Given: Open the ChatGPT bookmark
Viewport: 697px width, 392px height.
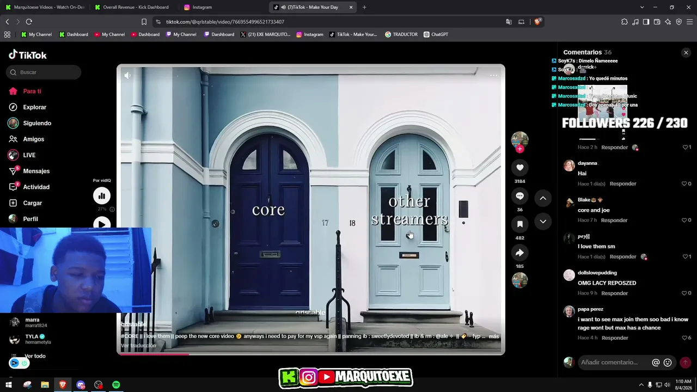Looking at the screenshot, I should coord(436,34).
